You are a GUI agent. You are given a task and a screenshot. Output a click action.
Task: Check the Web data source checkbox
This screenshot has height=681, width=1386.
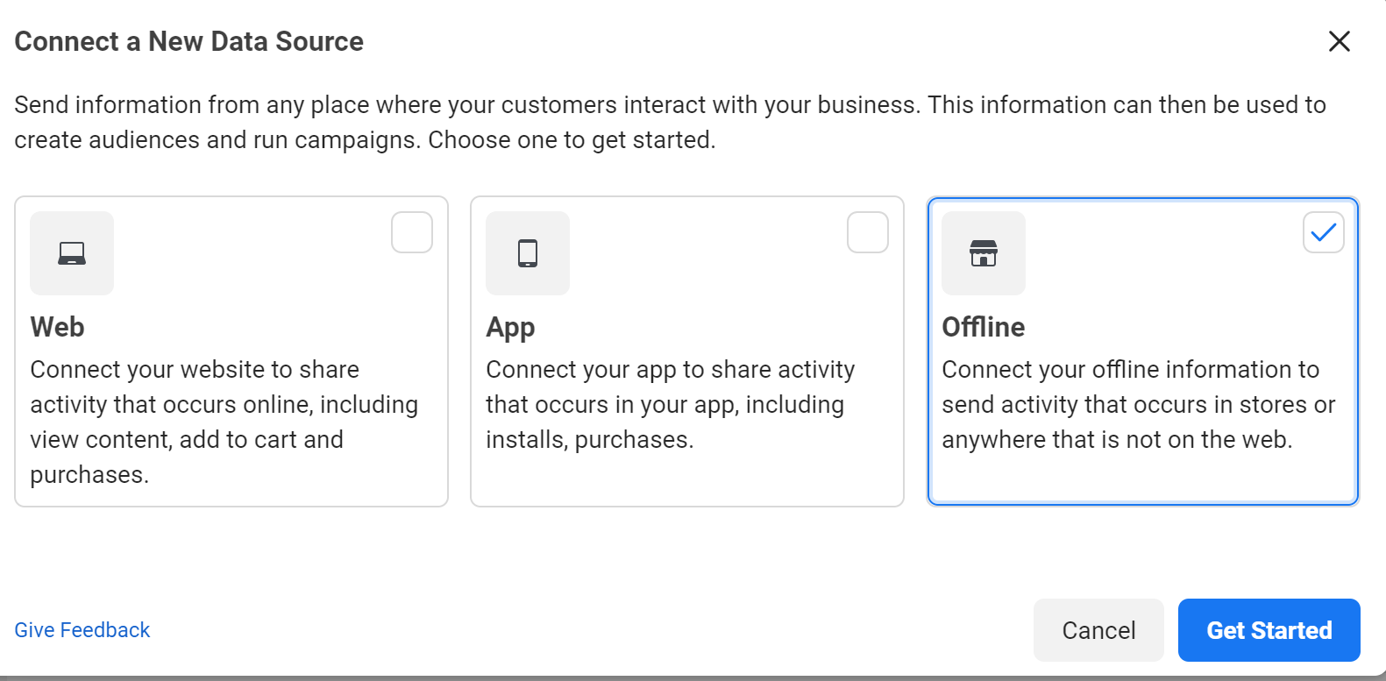412,232
